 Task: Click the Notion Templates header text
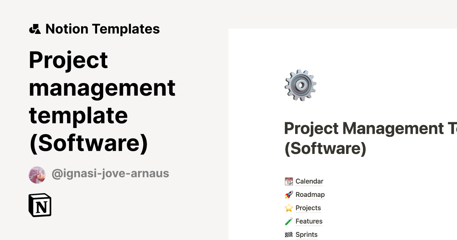(102, 29)
